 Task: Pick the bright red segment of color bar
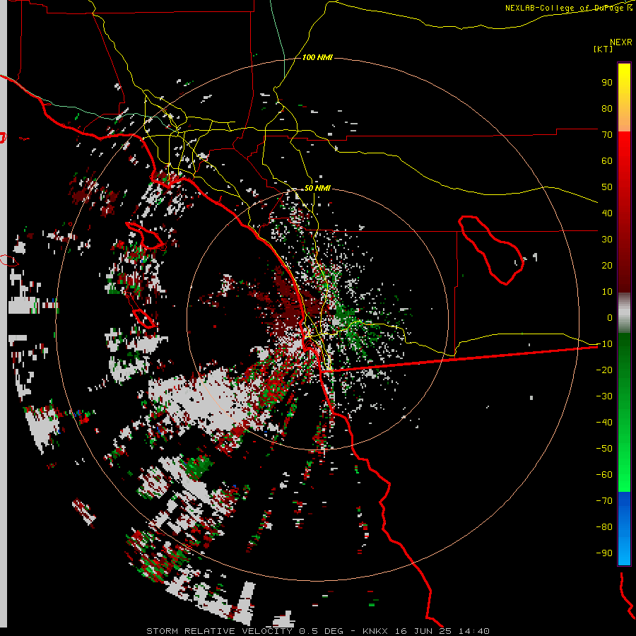tap(624, 148)
